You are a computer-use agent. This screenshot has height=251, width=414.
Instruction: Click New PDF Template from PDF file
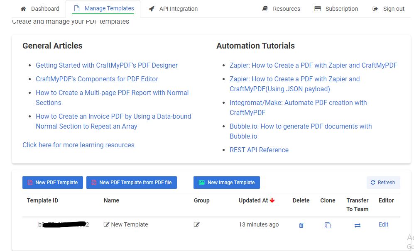coord(132,183)
